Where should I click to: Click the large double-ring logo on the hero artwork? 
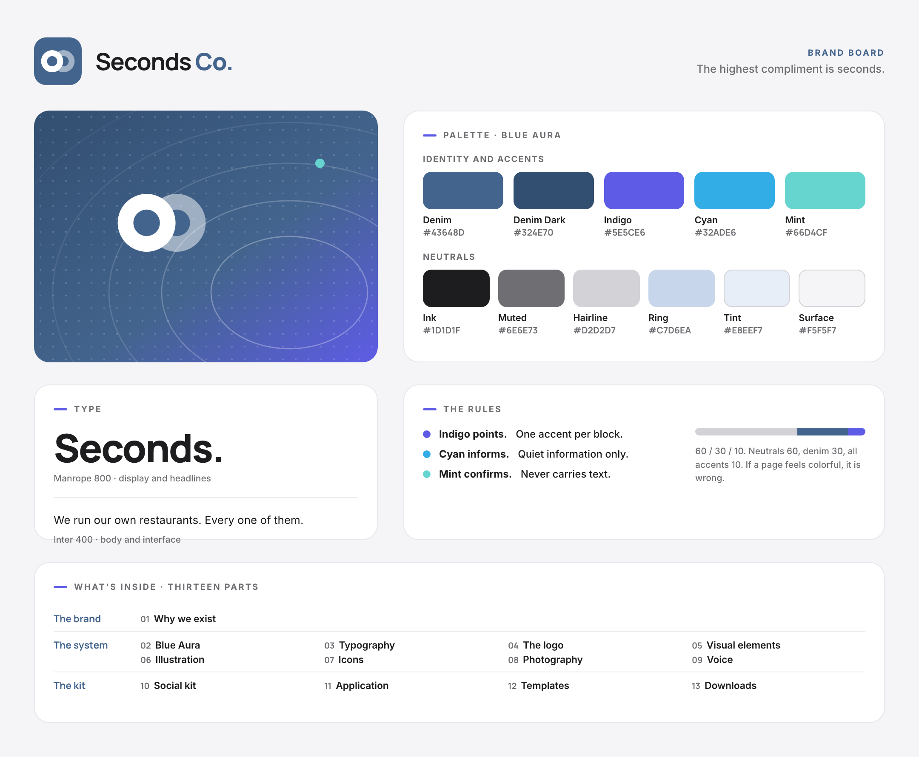pos(161,223)
